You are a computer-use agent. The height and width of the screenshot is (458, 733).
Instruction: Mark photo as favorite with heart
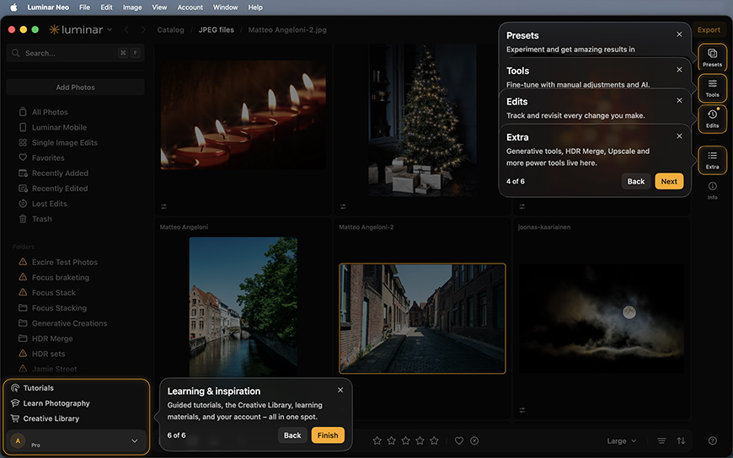pyautogui.click(x=459, y=440)
